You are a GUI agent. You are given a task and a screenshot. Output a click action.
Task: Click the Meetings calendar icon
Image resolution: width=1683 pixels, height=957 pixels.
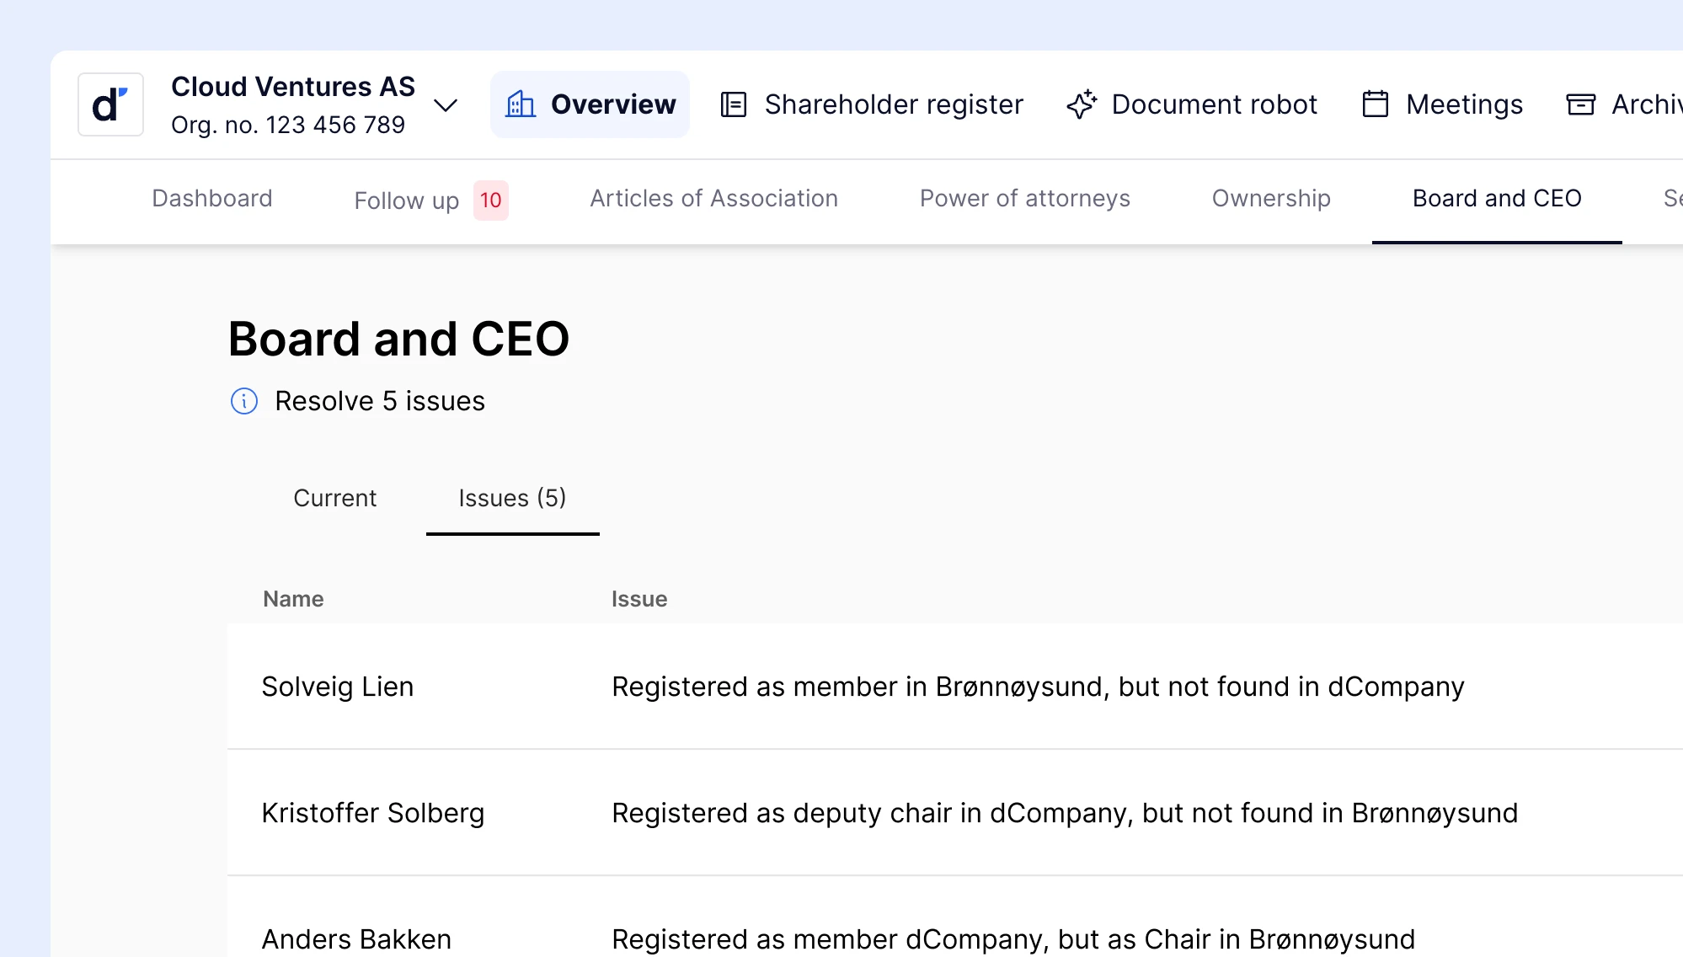pos(1376,104)
